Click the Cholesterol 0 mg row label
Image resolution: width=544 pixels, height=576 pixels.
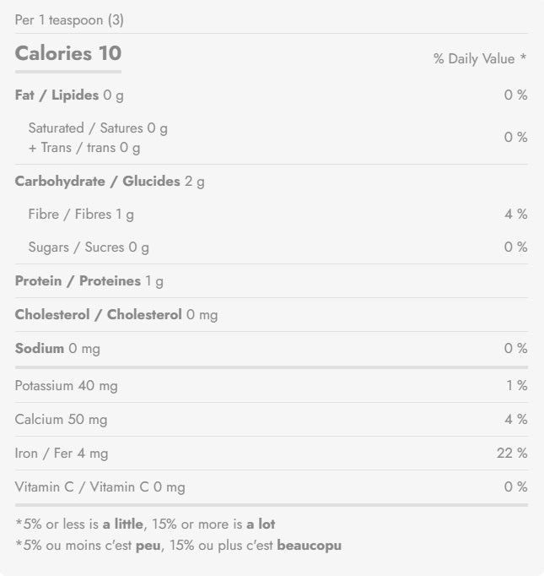click(x=116, y=315)
